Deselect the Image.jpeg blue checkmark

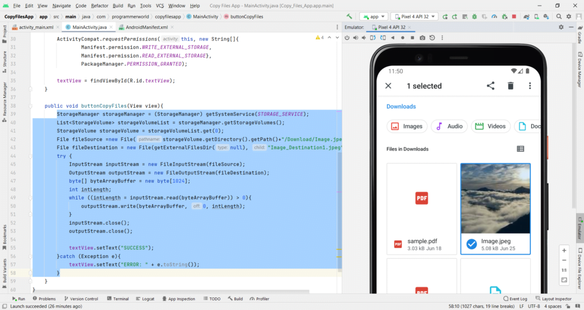pyautogui.click(x=472, y=244)
